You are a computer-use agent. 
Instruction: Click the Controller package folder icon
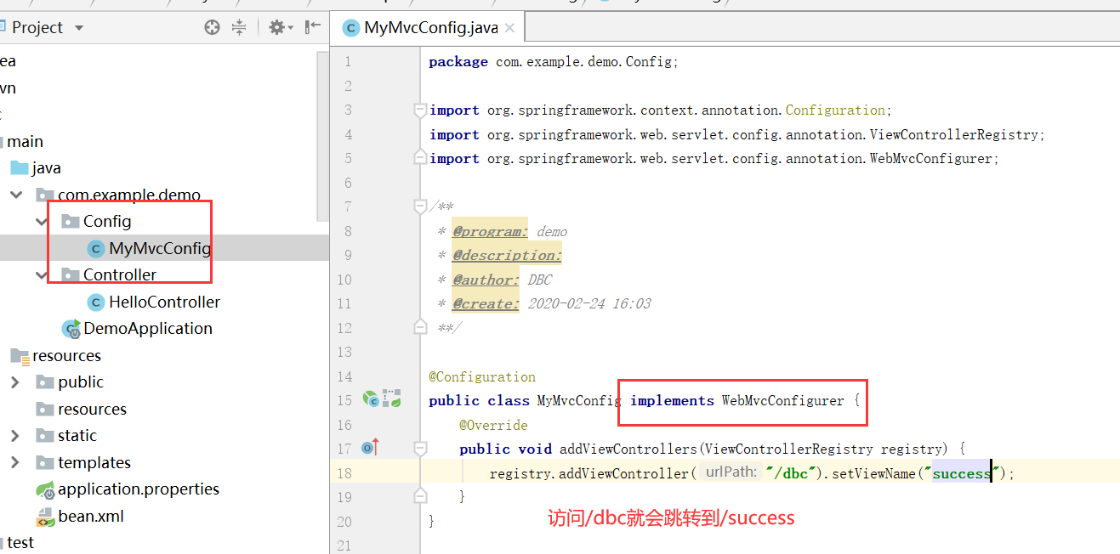point(71,275)
